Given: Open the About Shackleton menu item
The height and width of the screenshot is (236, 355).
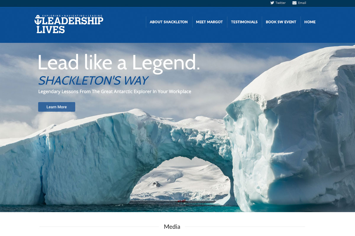Looking at the screenshot, I should pyautogui.click(x=169, y=22).
